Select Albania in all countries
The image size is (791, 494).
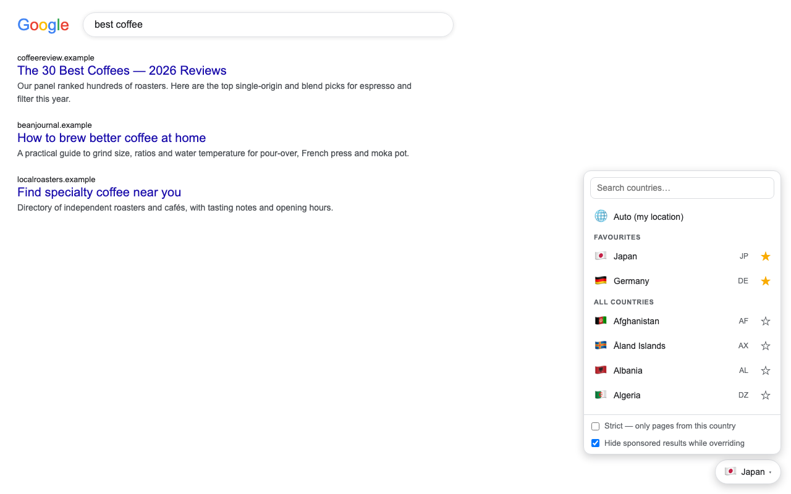[x=682, y=371]
